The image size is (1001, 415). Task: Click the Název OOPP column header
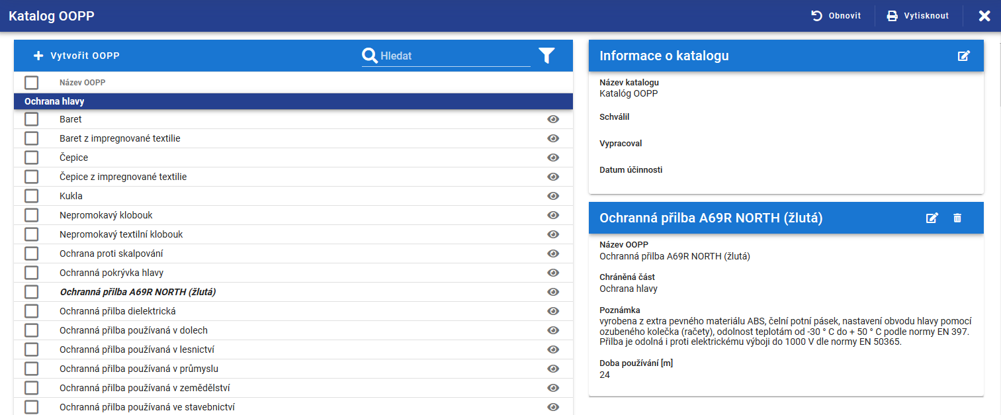point(82,83)
